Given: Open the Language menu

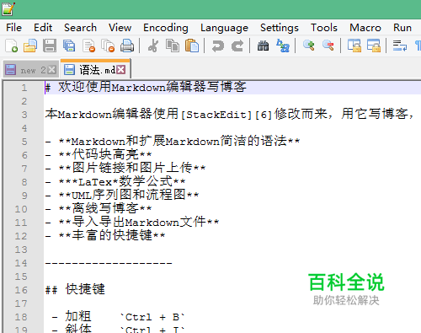Looking at the screenshot, I should pos(224,28).
